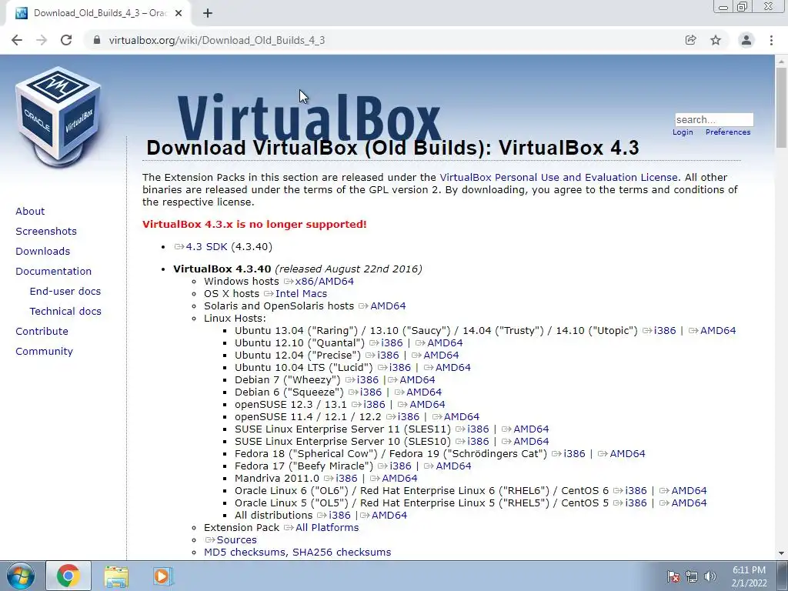The height and width of the screenshot is (591, 788).
Task: Click the padlock site info icon
Action: coord(97,40)
